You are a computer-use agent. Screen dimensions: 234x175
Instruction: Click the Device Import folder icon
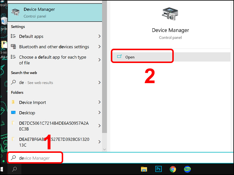coord(13,102)
